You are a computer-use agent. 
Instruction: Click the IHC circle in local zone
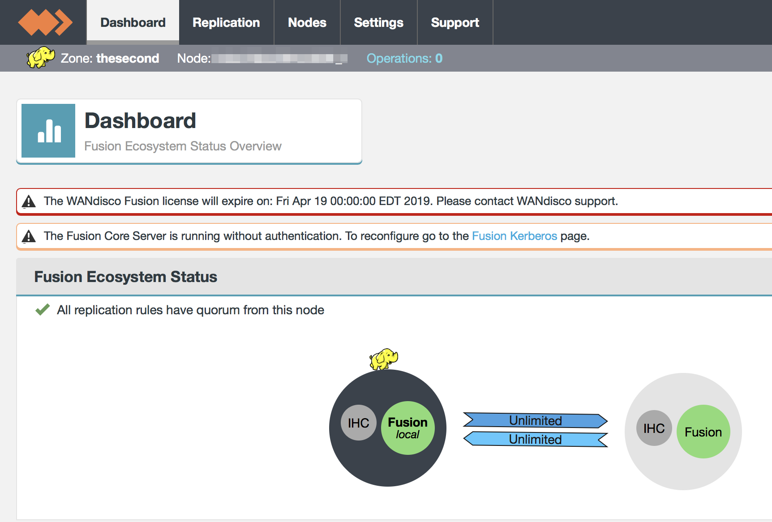point(359,423)
